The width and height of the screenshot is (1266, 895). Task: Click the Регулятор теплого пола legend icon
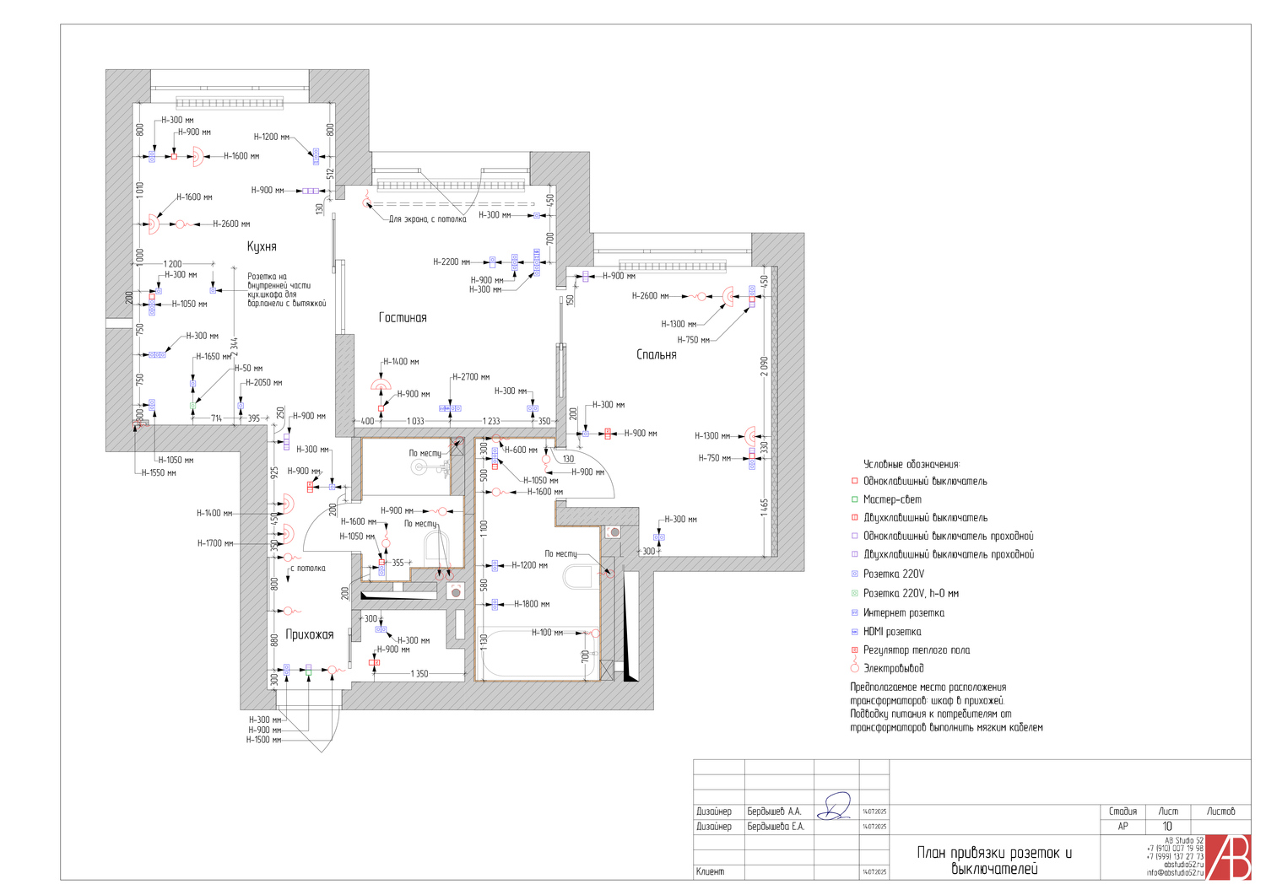coord(854,650)
